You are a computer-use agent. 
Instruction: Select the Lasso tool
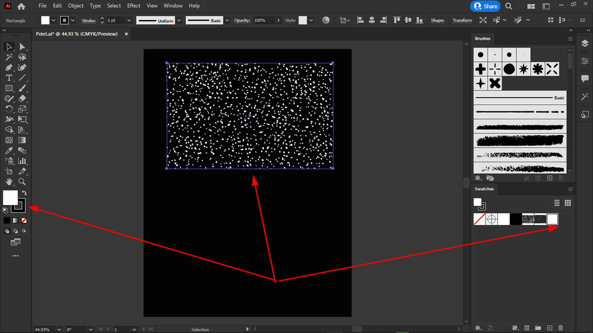[23, 57]
